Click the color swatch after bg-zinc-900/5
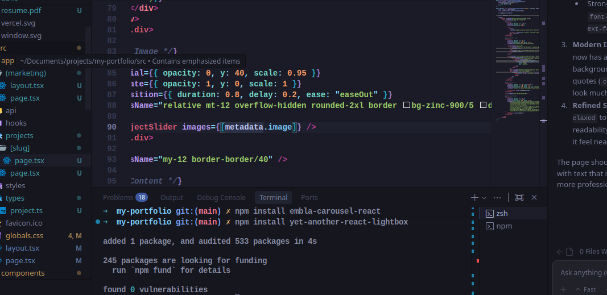This screenshot has width=607, height=295. point(483,106)
